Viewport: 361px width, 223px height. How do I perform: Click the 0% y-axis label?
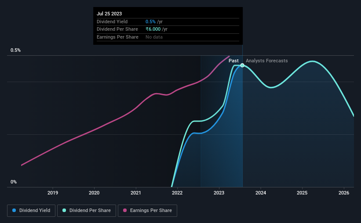(14, 182)
